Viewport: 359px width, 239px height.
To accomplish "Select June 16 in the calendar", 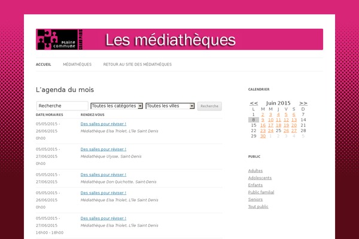I will tap(263, 125).
